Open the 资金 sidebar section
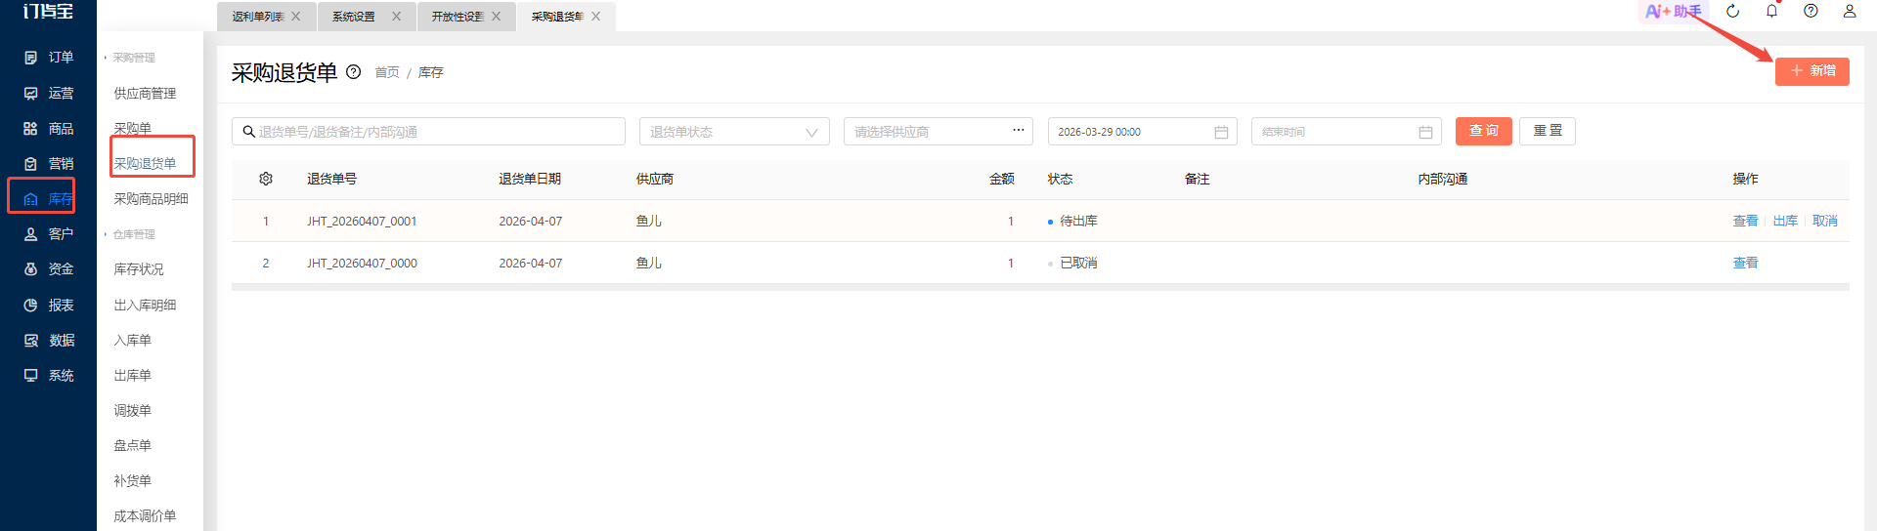Screen dimensions: 1877x531 [48, 269]
